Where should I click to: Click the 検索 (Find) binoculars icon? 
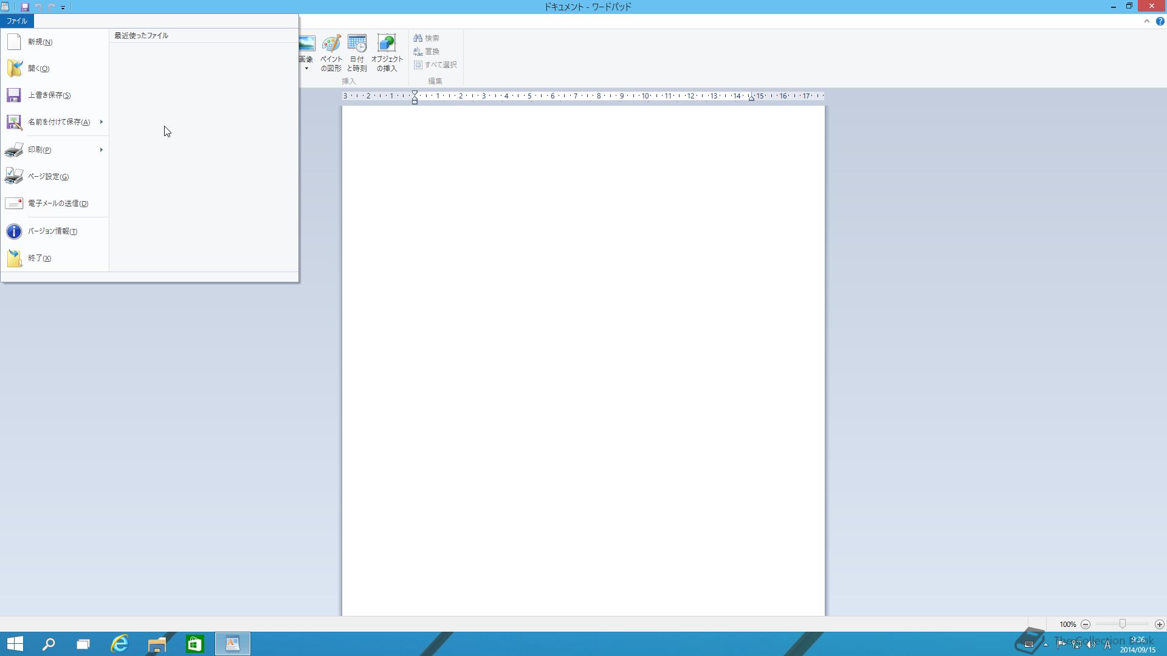click(x=418, y=38)
